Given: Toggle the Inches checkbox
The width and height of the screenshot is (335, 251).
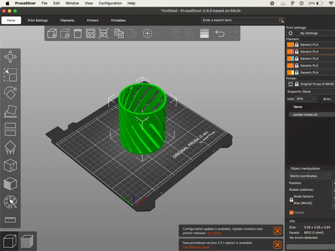Looking at the screenshot, I should [291, 213].
